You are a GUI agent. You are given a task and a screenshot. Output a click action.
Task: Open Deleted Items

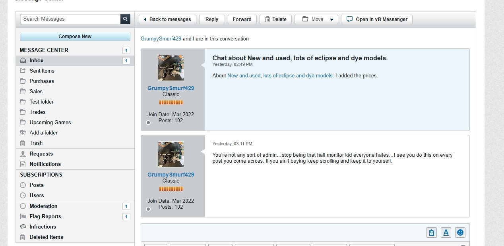[x=46, y=237]
